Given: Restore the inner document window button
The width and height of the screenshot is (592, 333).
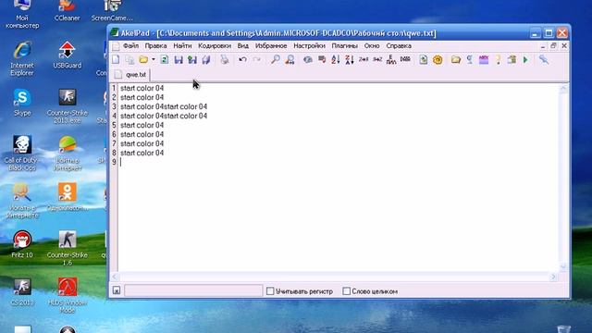Looking at the screenshot, I should (553, 45).
